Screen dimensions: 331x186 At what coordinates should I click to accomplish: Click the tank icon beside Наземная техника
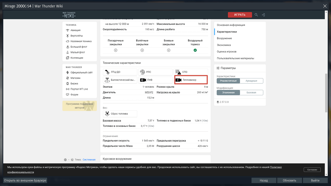pyautogui.click(x=68, y=41)
